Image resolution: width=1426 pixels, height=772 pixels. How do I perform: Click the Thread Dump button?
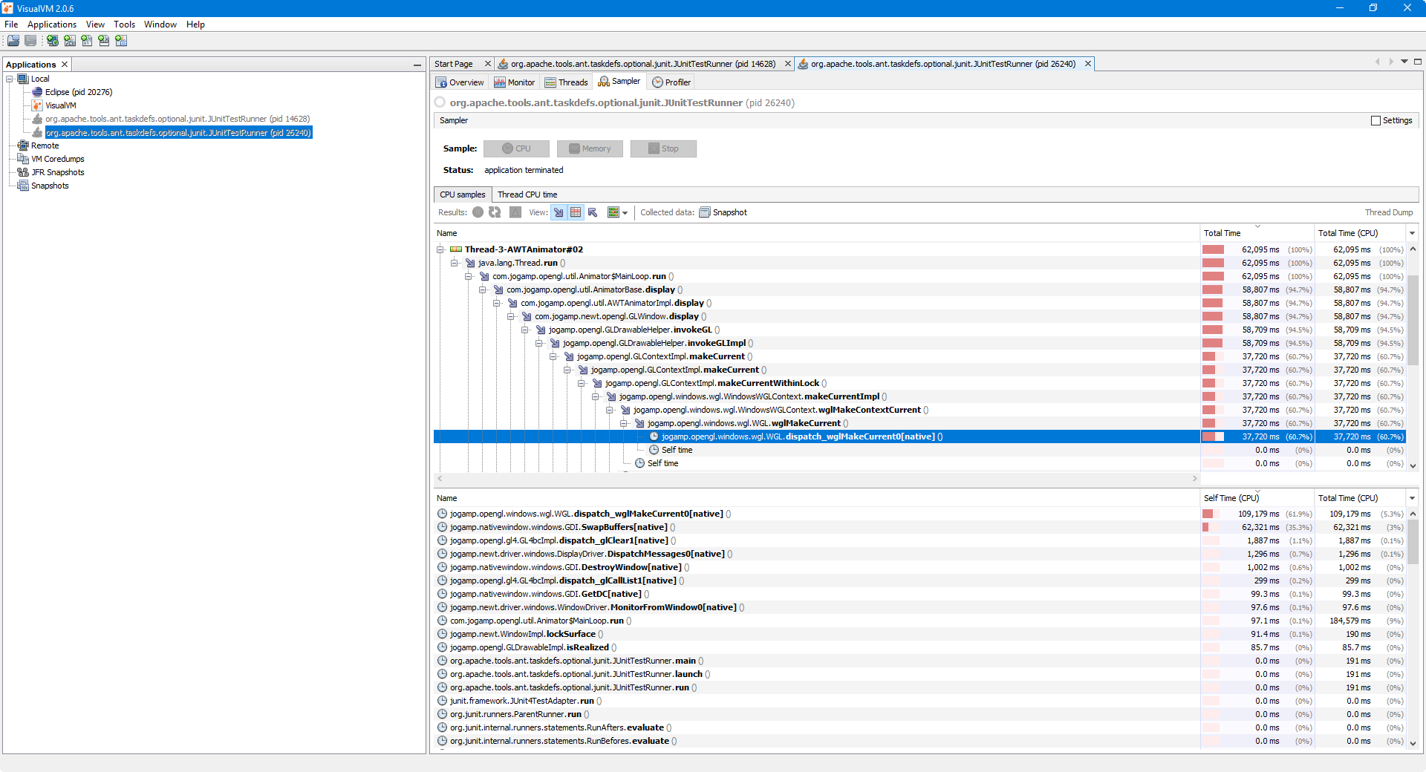tap(1388, 212)
